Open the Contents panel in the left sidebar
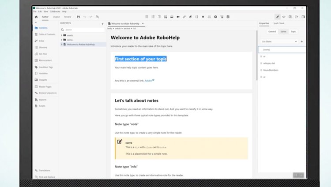Image resolution: width=331 pixels, height=187 pixels. (43, 28)
